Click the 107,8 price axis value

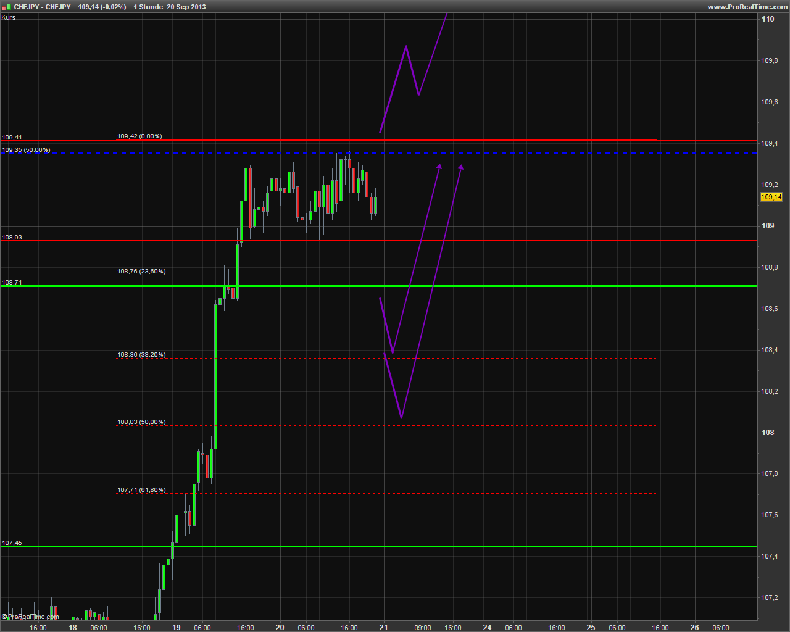tap(770, 473)
